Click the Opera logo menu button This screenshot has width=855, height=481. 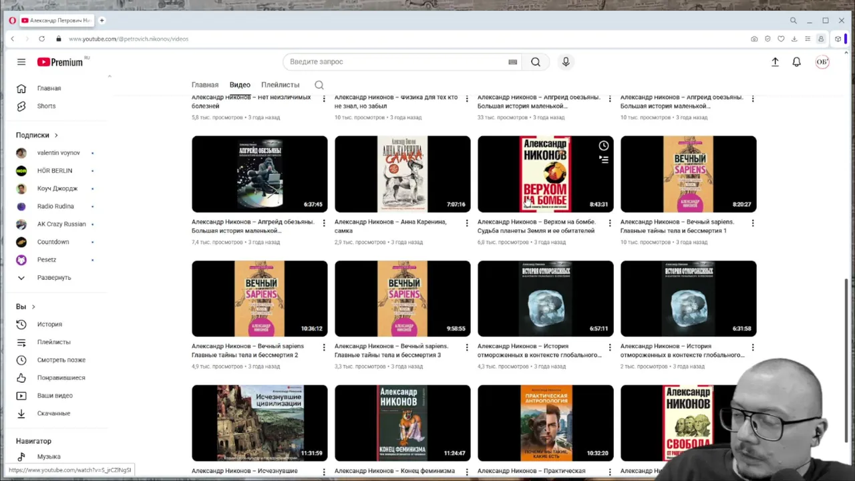[12, 21]
